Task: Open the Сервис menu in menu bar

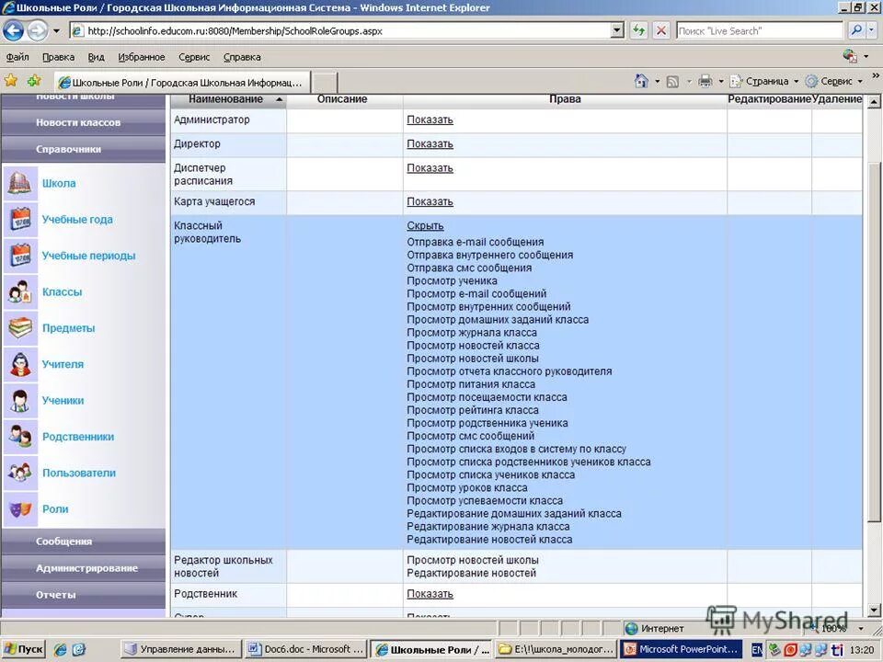Action: pyautogui.click(x=194, y=57)
